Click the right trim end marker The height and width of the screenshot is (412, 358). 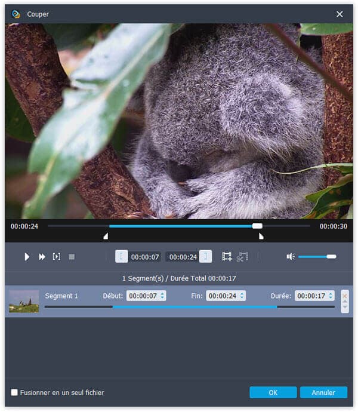(x=261, y=236)
